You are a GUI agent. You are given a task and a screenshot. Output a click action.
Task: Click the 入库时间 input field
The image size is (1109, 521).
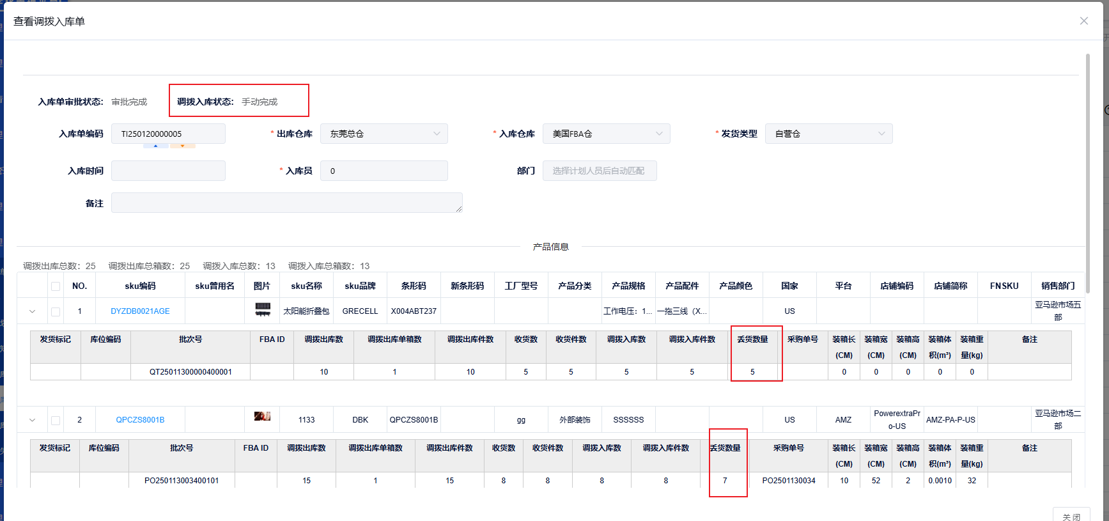pyautogui.click(x=168, y=171)
